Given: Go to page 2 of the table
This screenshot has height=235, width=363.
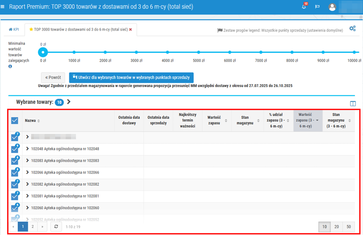Looking at the screenshot, I should tap(33, 226).
